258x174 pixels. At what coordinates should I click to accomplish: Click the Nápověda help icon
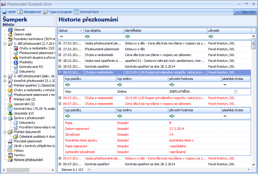tap(238, 12)
